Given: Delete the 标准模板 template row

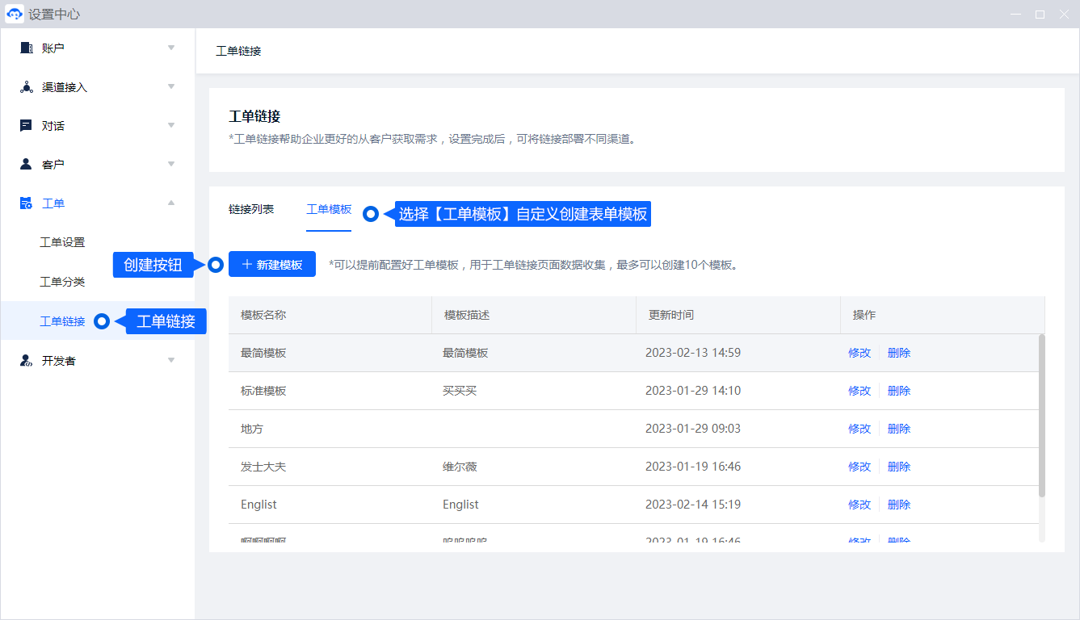Looking at the screenshot, I should [899, 391].
